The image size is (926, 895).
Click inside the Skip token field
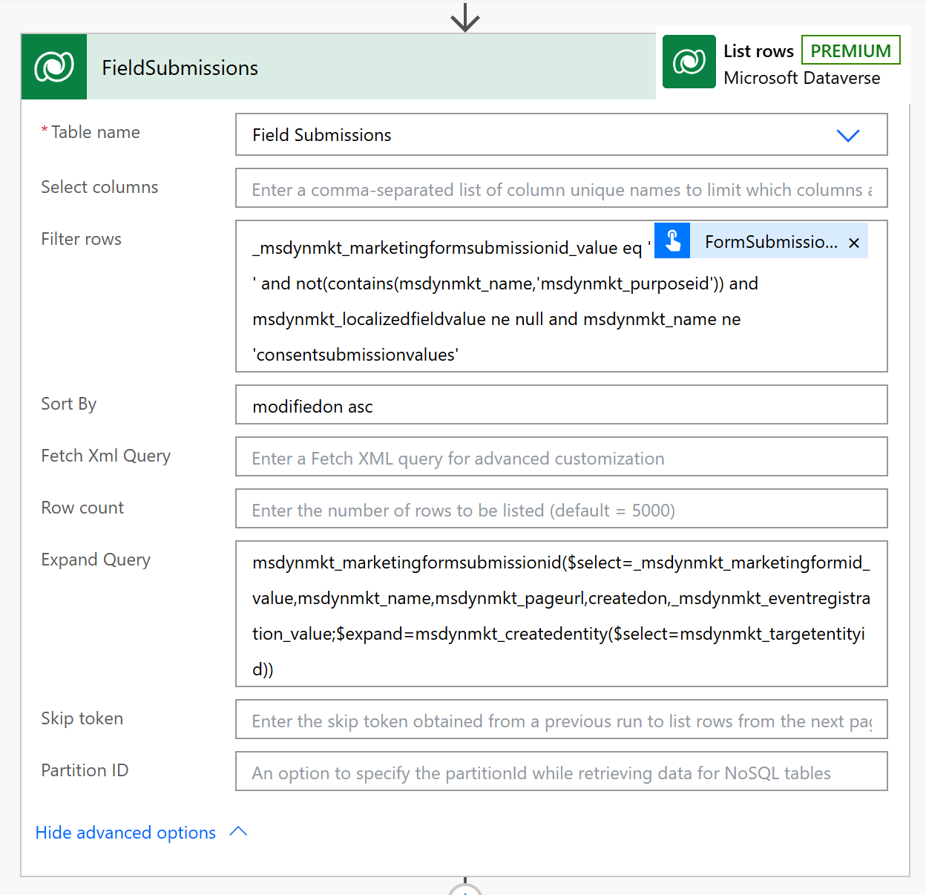click(x=561, y=719)
